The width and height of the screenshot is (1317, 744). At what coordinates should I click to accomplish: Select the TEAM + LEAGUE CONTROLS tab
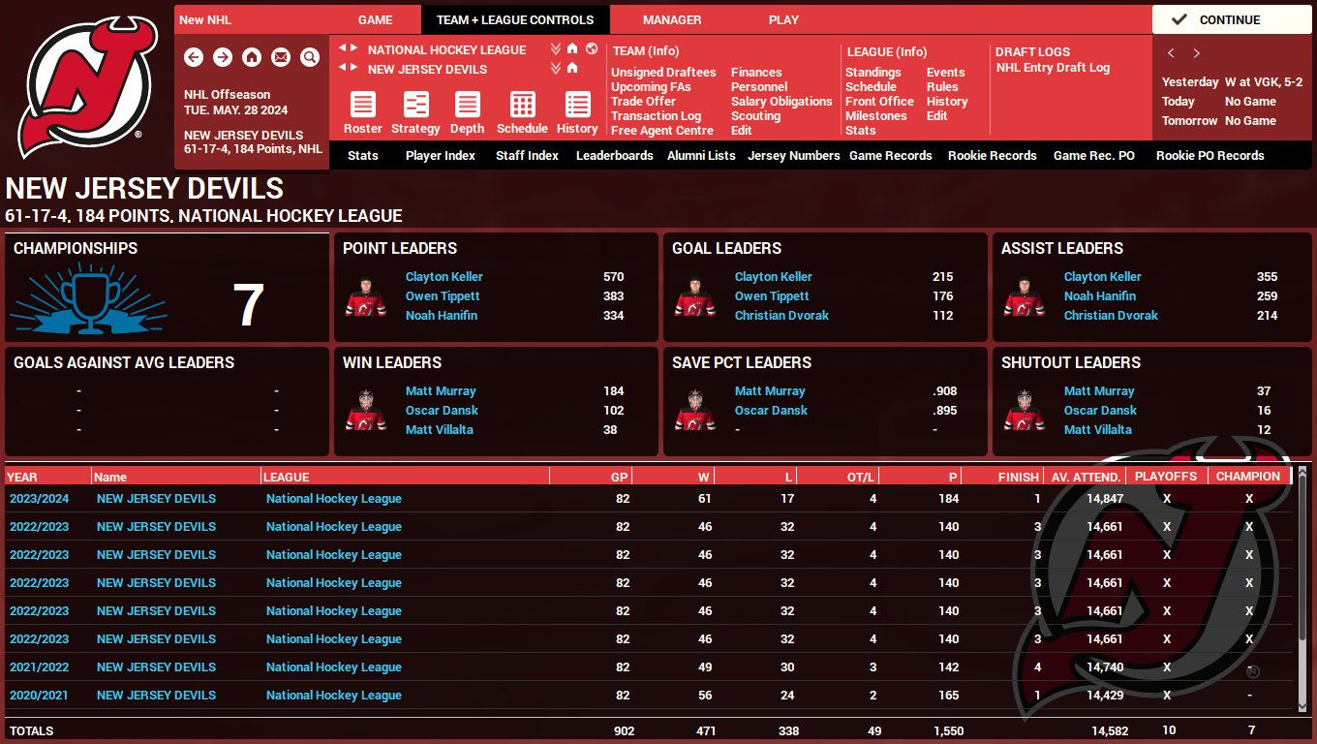coord(515,19)
